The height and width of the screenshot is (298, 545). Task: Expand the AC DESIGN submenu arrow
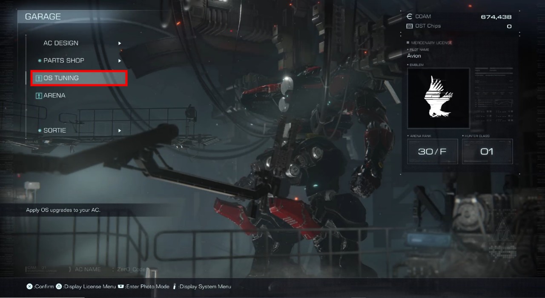click(x=120, y=43)
